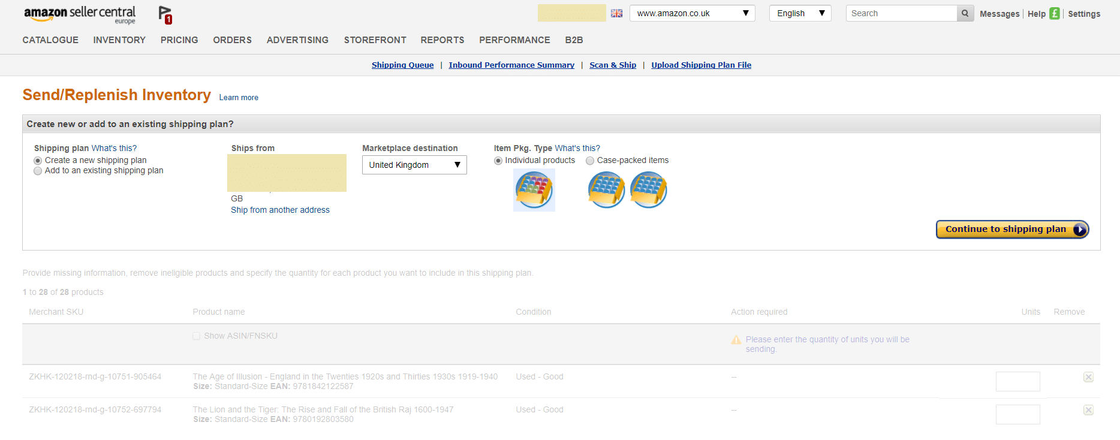Viewport: 1120px width, 440px height.
Task: Click the second case-packed items illustration
Action: pyautogui.click(x=648, y=190)
